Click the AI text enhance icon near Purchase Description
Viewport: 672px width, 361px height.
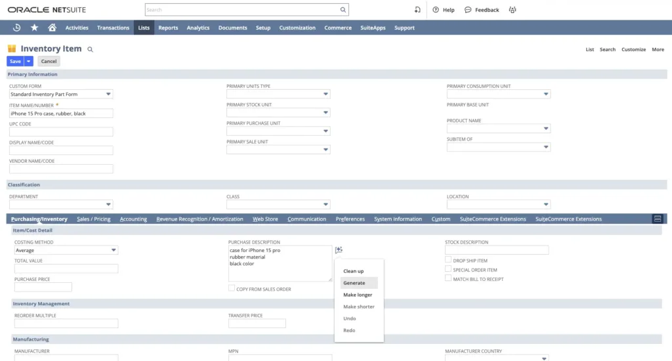click(x=339, y=249)
